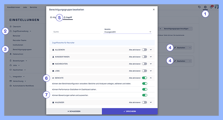Image resolution: width=223 pixels, height=120 pixels.
Task: Switch to the Allgemein tab in dialog
Action: 53,17
